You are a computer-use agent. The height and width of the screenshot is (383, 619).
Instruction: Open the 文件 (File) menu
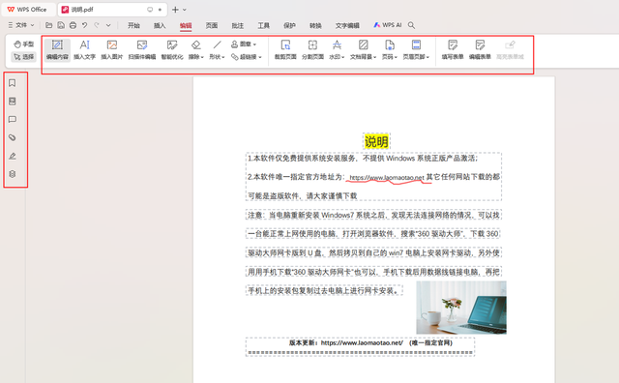(x=21, y=25)
